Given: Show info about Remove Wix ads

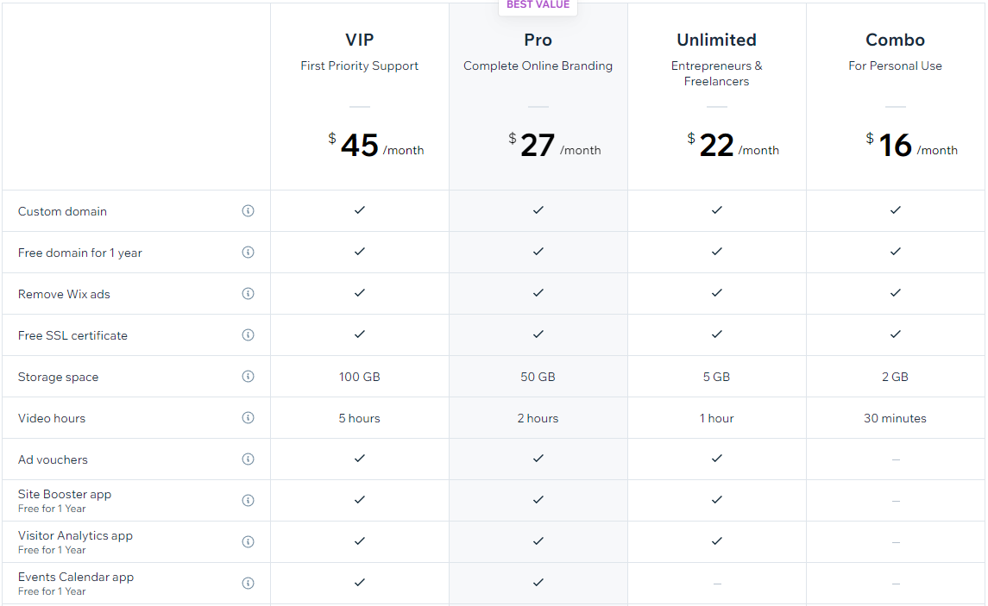Looking at the screenshot, I should coord(248,294).
